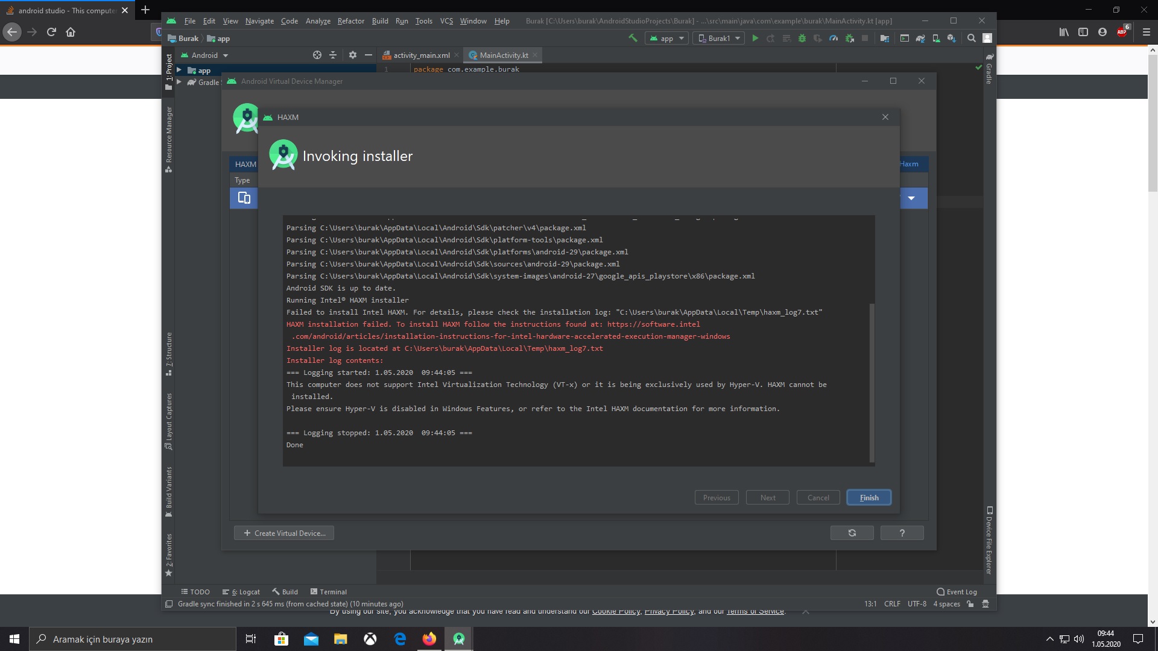
Task: Open the Build Variants side tab
Action: click(169, 492)
